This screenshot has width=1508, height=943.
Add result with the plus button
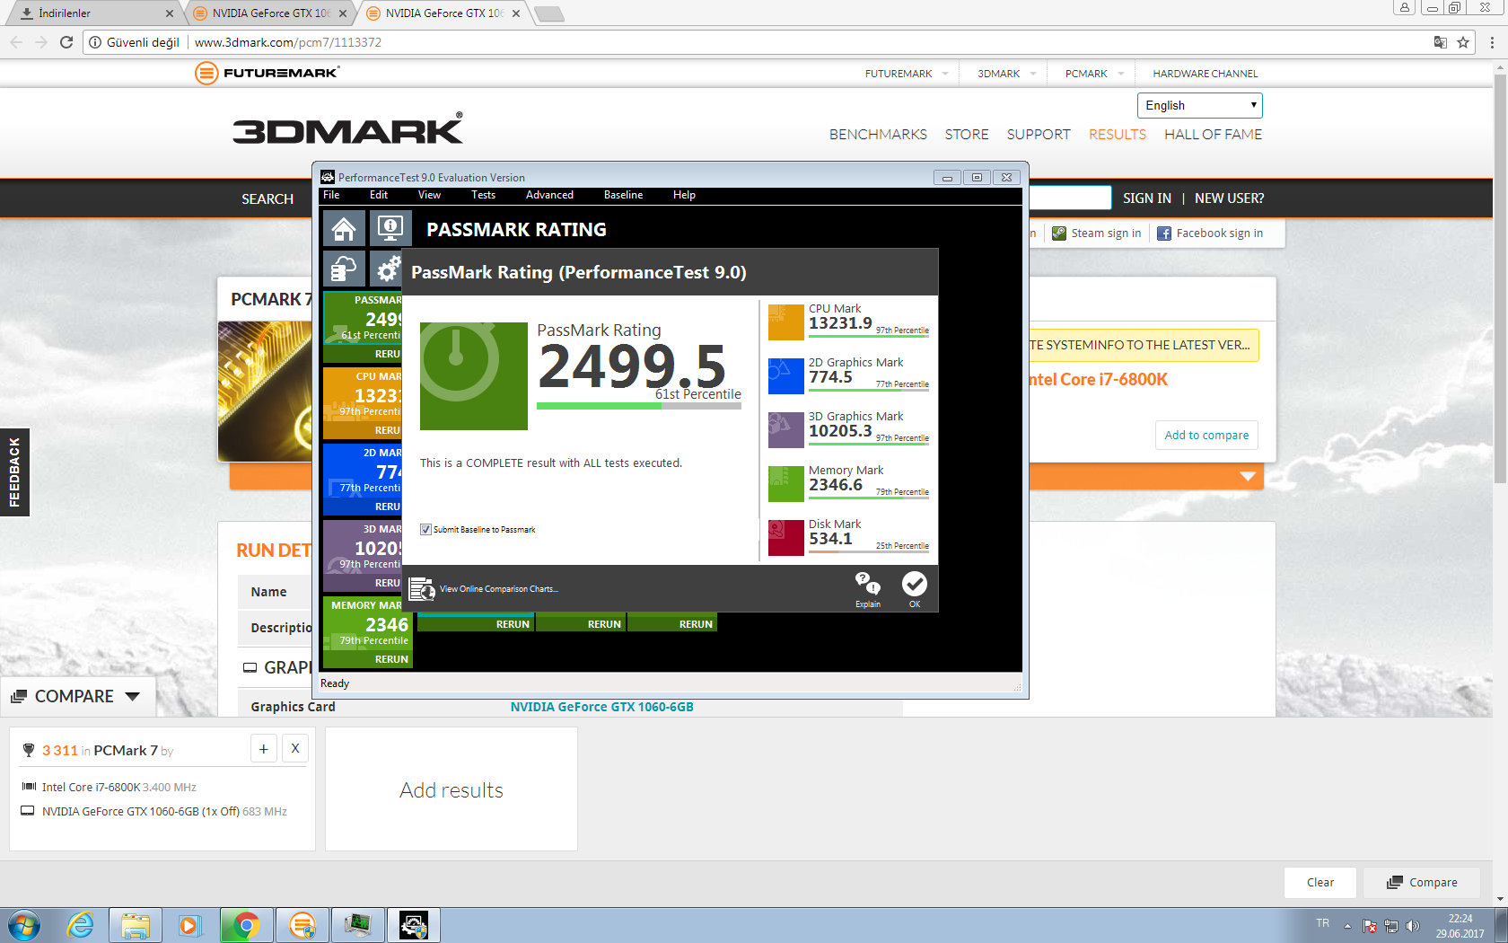tap(264, 748)
